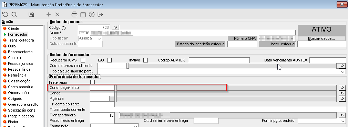The image size is (348, 127).
Task: Save the record with the diskette icon
Action: click(31, 15)
